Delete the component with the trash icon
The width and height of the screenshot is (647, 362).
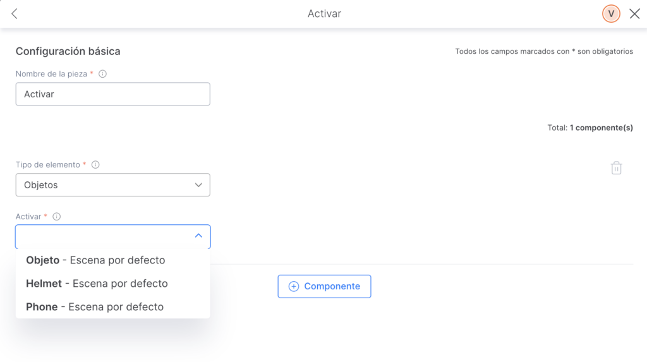(x=617, y=168)
